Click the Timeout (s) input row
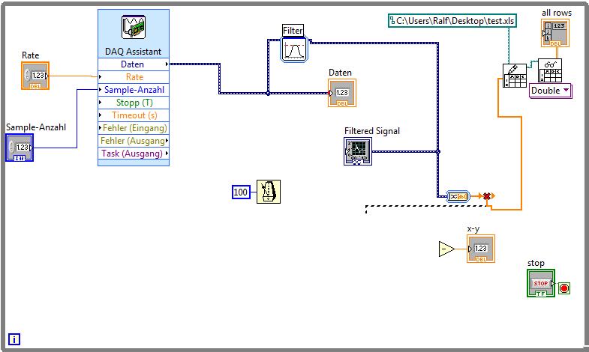The width and height of the screenshot is (589, 352). pyautogui.click(x=134, y=115)
